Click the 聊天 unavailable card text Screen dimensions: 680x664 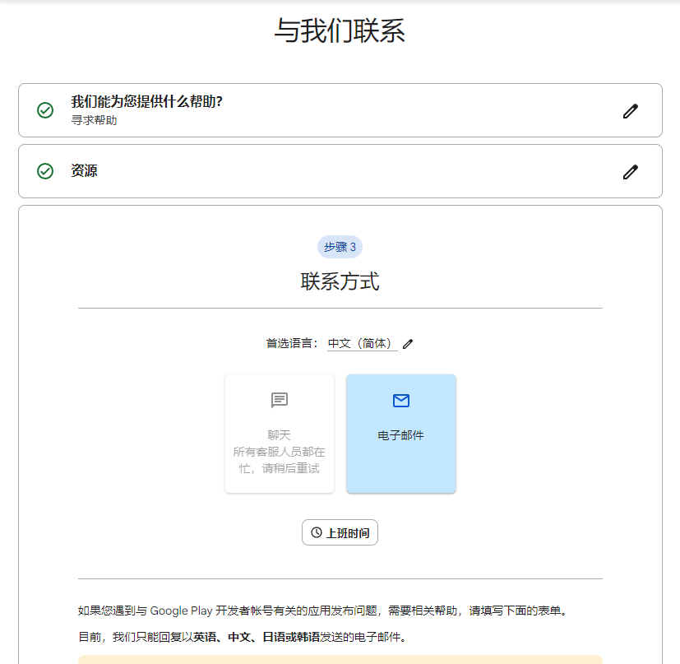[x=280, y=452]
